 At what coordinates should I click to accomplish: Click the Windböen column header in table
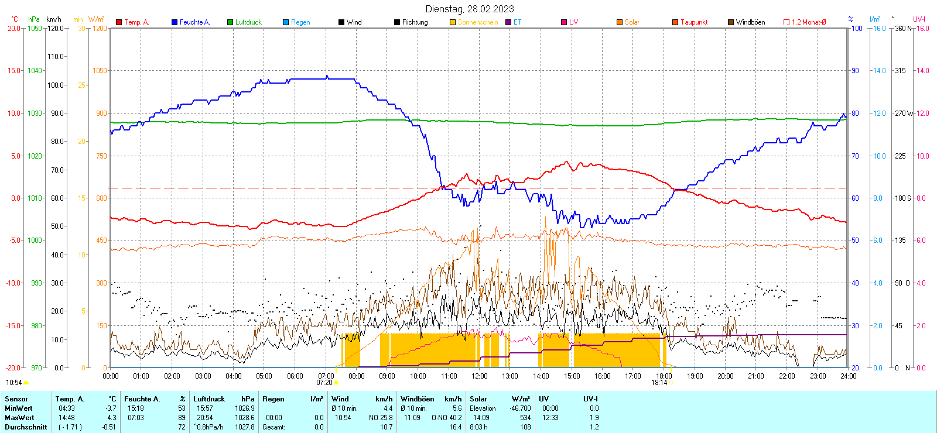coord(417,399)
